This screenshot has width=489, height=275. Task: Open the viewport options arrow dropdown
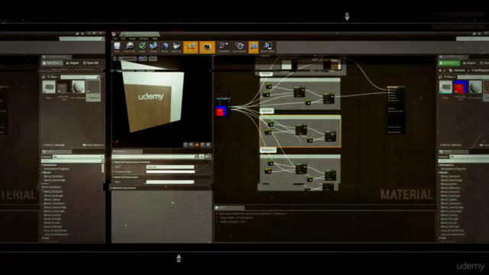click(x=115, y=59)
